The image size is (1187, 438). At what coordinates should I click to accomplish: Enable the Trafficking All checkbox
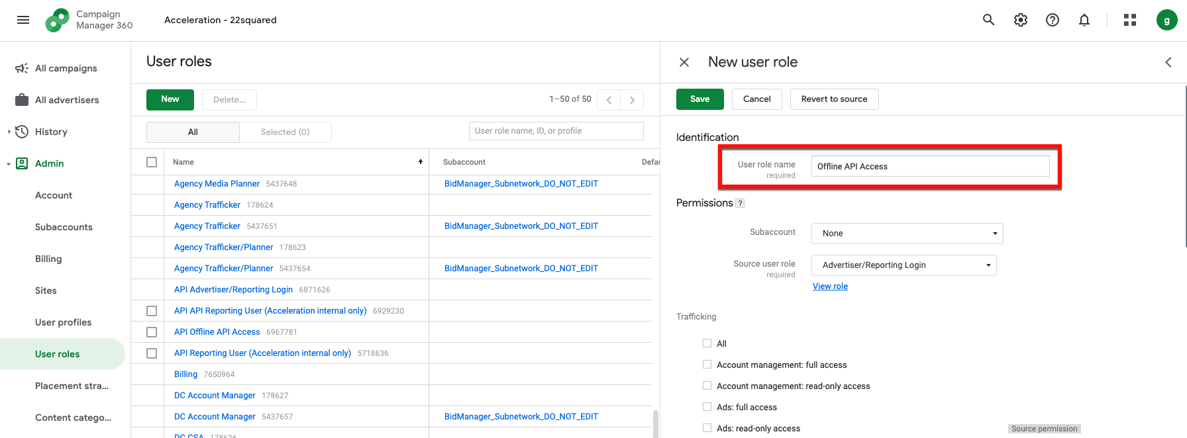[x=707, y=343]
